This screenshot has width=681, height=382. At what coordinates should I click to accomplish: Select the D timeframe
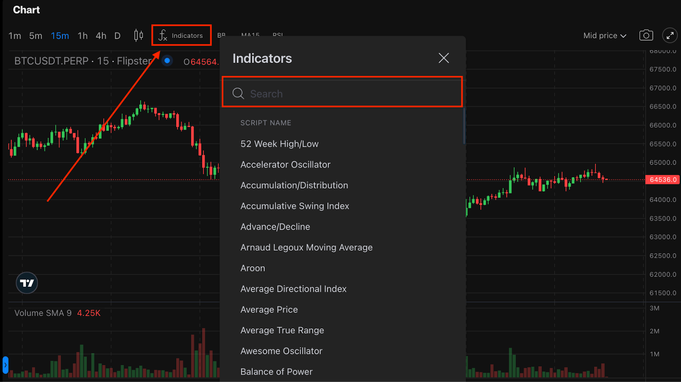point(117,36)
